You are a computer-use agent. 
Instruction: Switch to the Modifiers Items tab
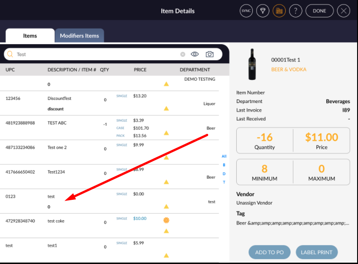click(x=79, y=36)
